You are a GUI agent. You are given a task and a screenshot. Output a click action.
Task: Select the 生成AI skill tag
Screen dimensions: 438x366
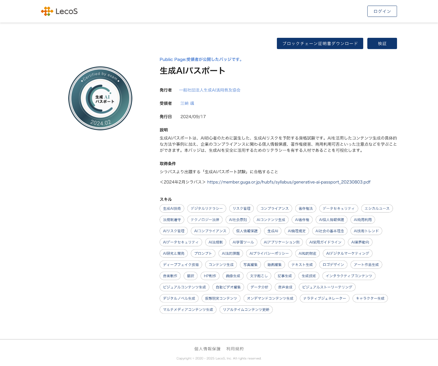tap(273, 231)
